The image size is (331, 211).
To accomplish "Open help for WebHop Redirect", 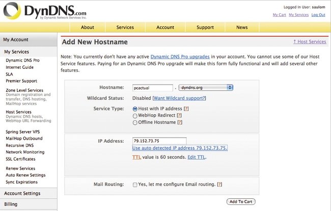I will 179,115.
